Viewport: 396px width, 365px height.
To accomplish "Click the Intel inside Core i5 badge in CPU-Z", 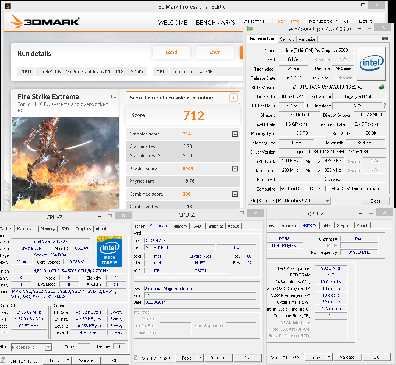I will (110, 252).
